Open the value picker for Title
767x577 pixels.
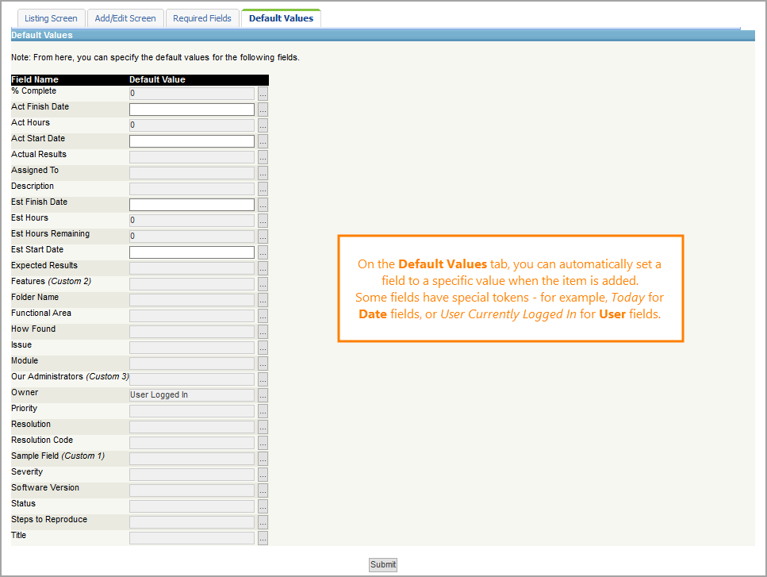tap(263, 537)
